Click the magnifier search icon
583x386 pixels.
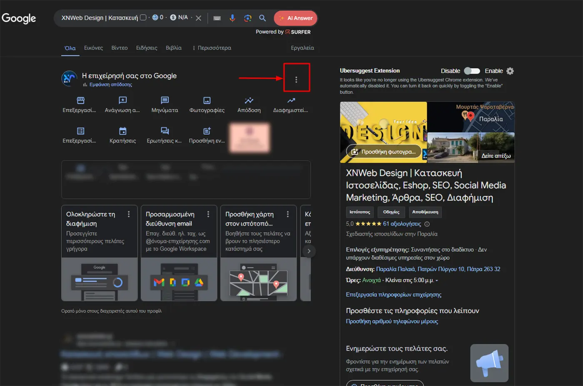[262, 18]
